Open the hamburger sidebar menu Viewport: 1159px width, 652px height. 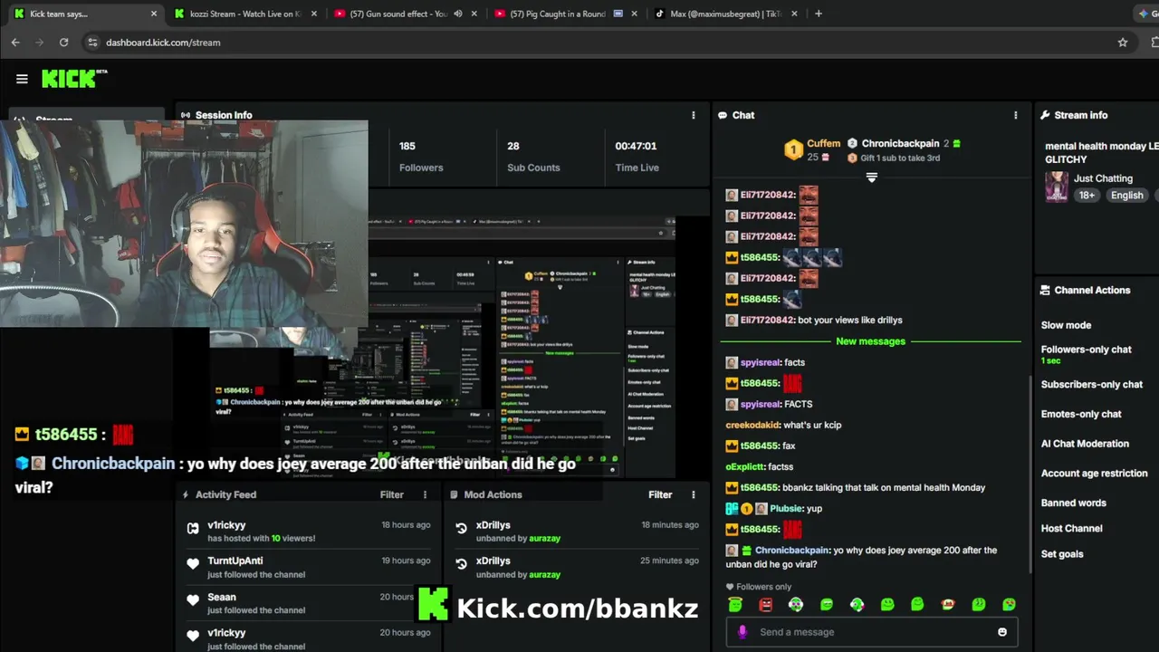tap(22, 79)
